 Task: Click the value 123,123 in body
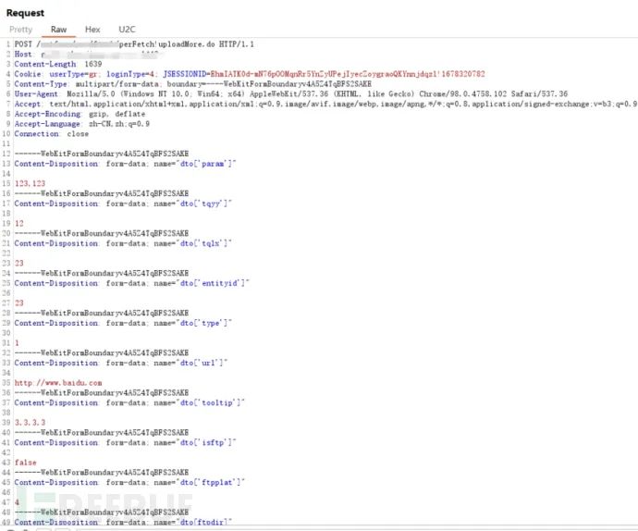(x=30, y=182)
